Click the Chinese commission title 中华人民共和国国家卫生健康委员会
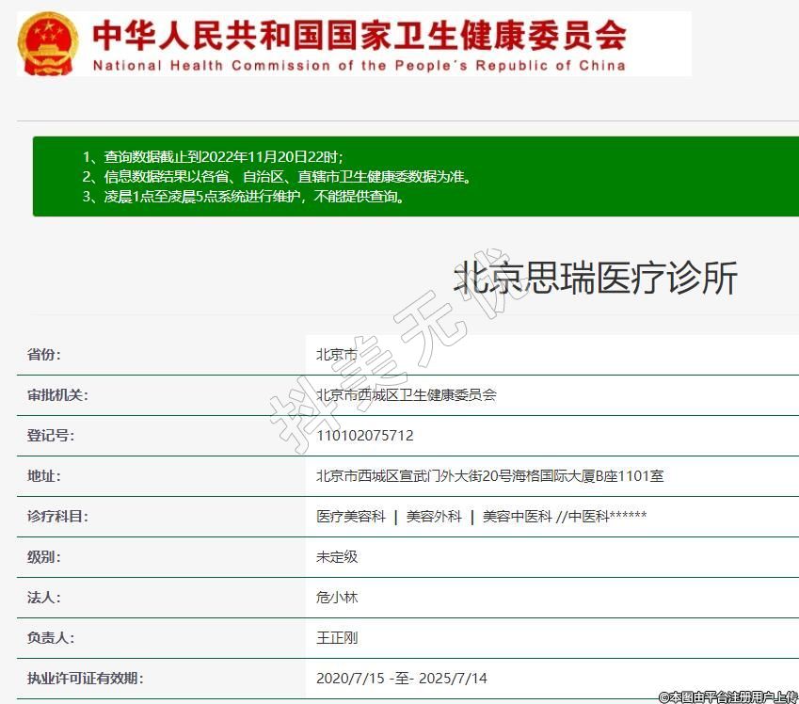The height and width of the screenshot is (704, 799). [x=359, y=35]
